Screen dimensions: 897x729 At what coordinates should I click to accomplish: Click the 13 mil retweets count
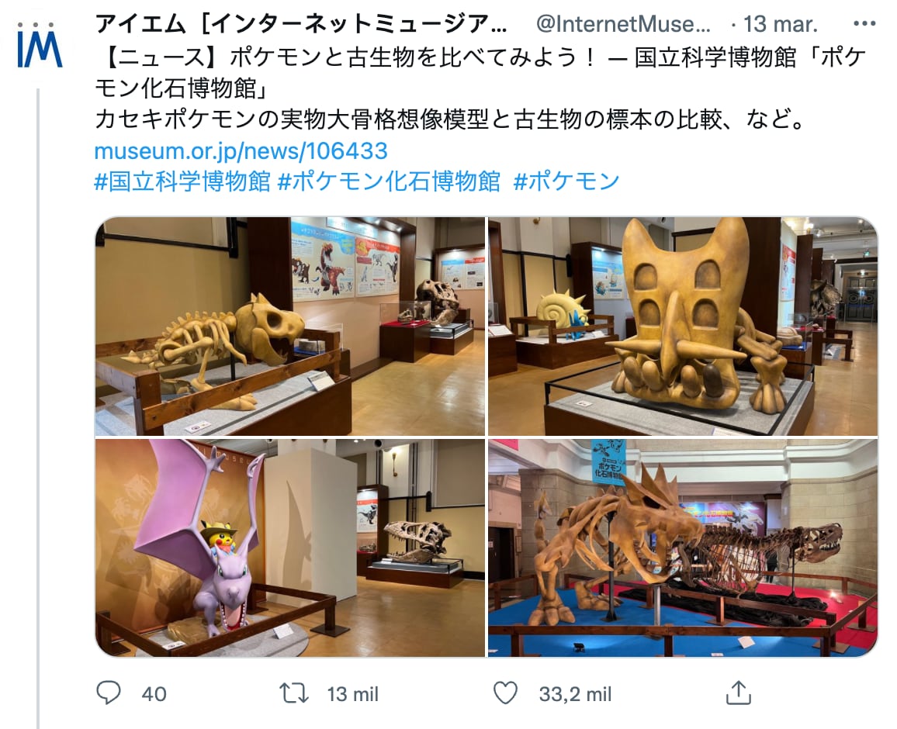point(353,694)
